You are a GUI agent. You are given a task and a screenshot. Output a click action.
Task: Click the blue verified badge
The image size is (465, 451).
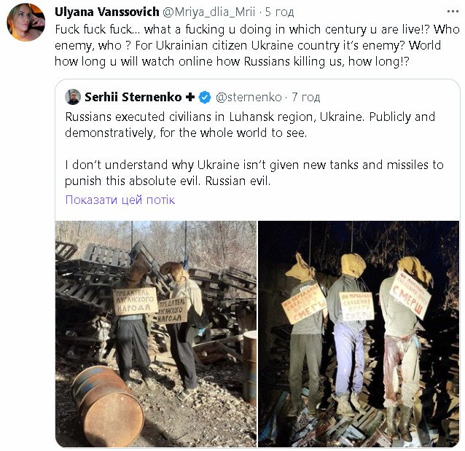click(x=205, y=97)
